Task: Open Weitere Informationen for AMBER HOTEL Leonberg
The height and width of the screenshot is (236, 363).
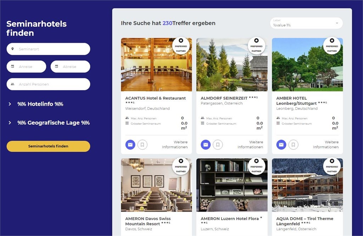Action: (326, 145)
